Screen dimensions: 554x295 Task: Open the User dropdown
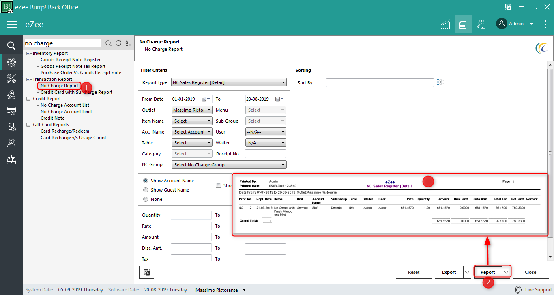click(x=266, y=132)
